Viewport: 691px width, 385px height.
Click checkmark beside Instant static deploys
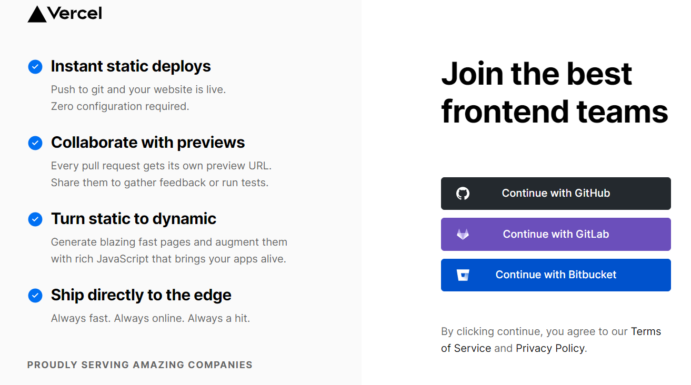point(35,67)
